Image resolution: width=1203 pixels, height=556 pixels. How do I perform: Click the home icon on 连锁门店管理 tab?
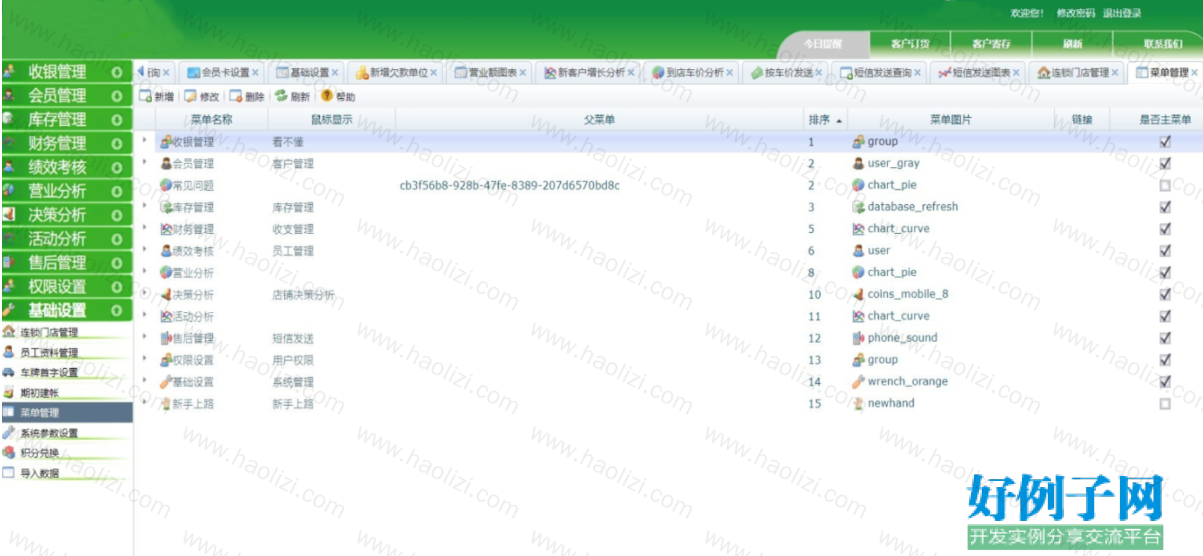(1043, 73)
